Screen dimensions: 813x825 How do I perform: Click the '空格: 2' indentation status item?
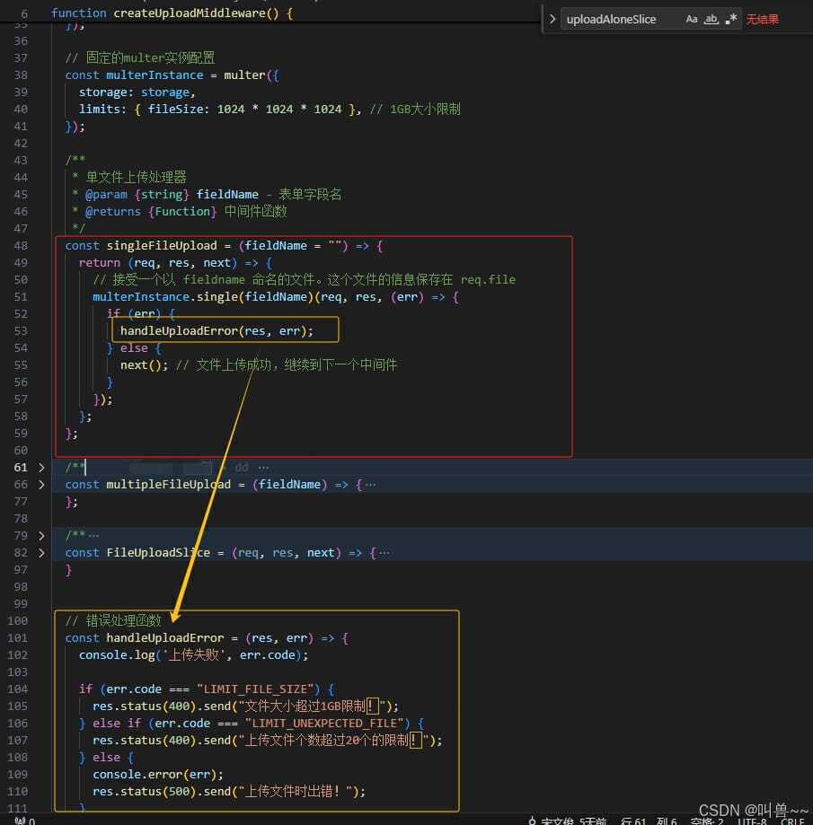(707, 821)
